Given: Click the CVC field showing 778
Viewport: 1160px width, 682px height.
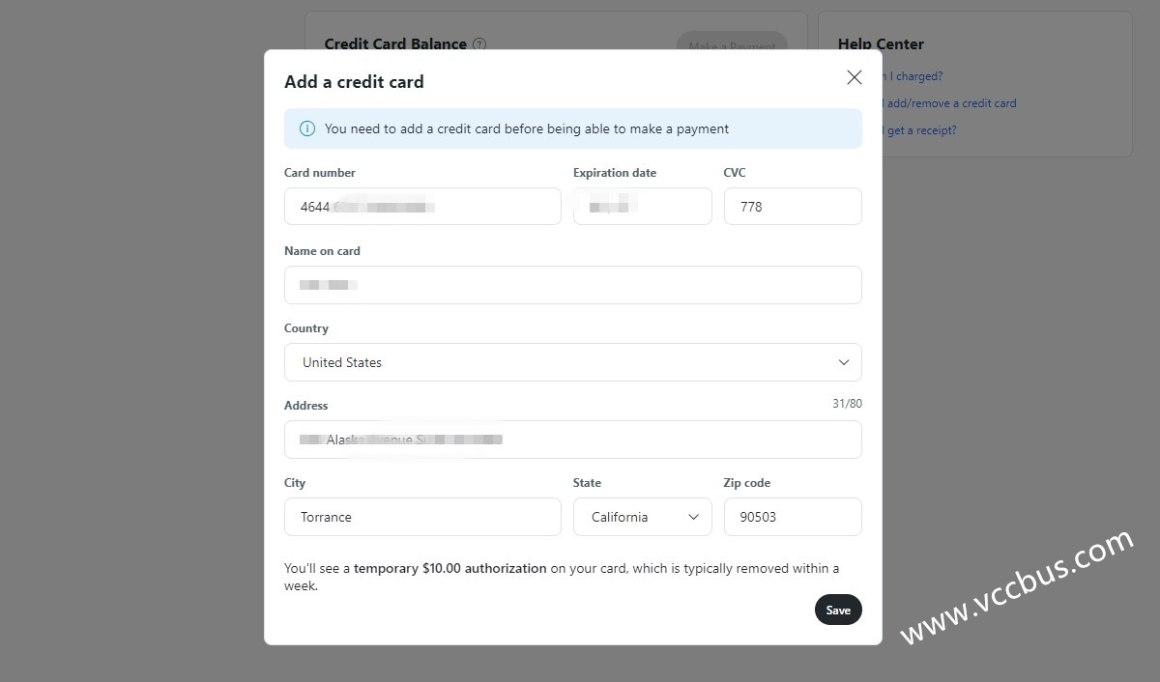Looking at the screenshot, I should point(793,206).
